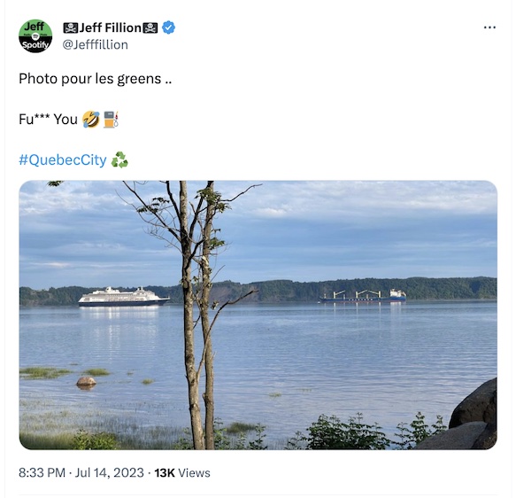
Task: Click the blue verified badge
Action: pyautogui.click(x=169, y=27)
